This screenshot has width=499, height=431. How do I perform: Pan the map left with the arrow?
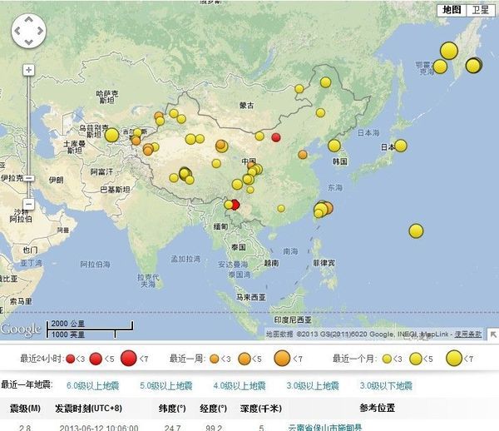coord(18,32)
